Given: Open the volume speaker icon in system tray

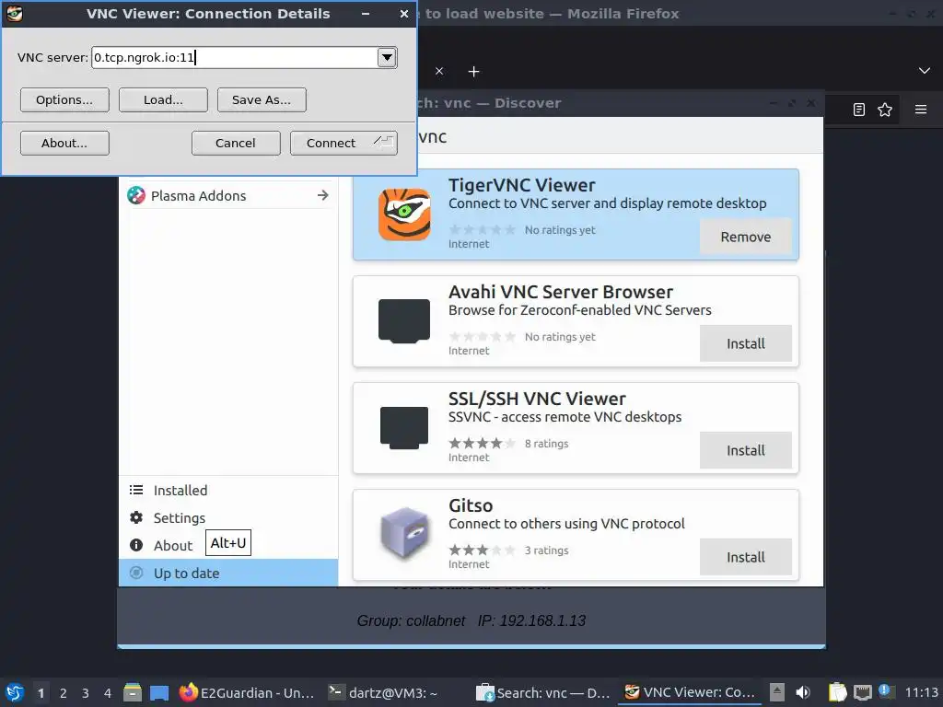Looking at the screenshot, I should tap(803, 693).
